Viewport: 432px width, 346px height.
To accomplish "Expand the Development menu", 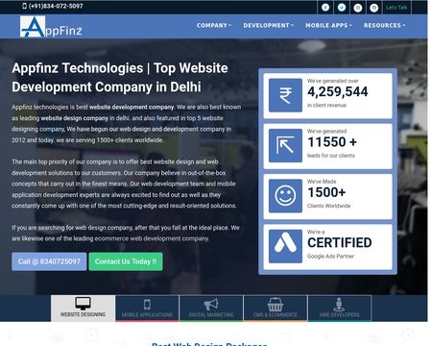I will [x=268, y=25].
